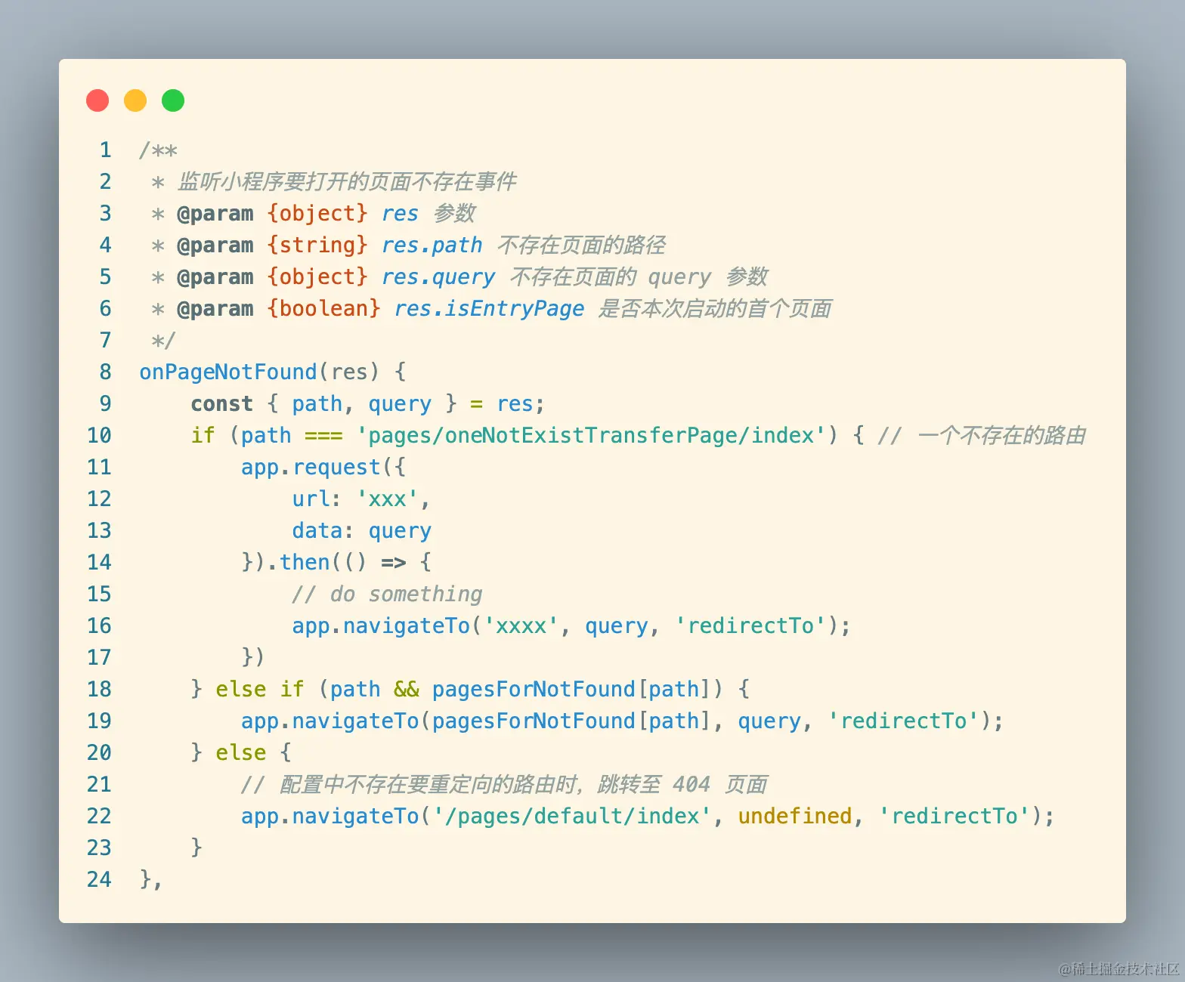Click the (res) parameter on line 8

tap(349, 372)
